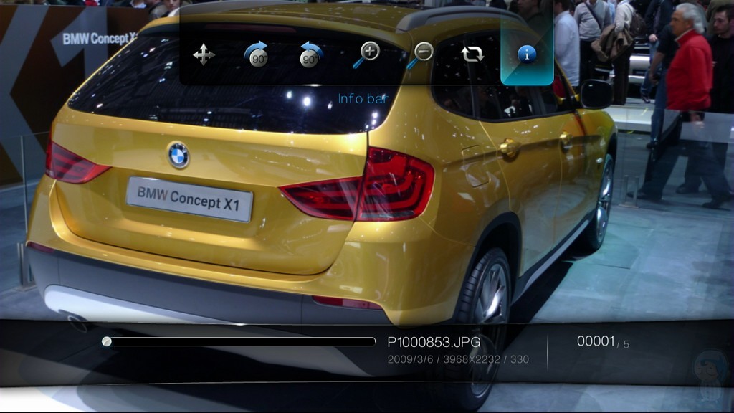The width and height of the screenshot is (734, 413).
Task: Open the Info bar icon
Action: [x=527, y=54]
